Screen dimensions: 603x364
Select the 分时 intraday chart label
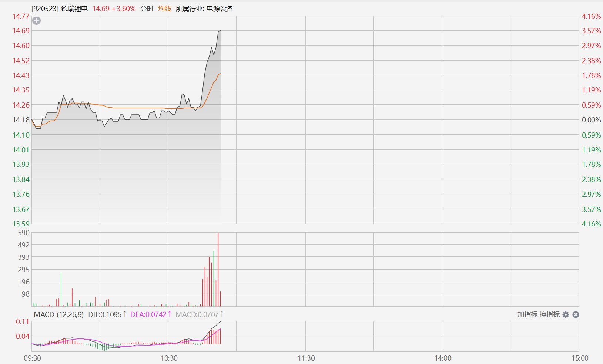147,9
